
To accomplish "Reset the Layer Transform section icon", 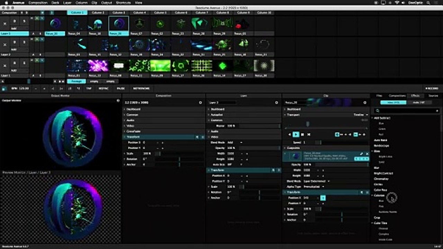I will click(x=273, y=170).
